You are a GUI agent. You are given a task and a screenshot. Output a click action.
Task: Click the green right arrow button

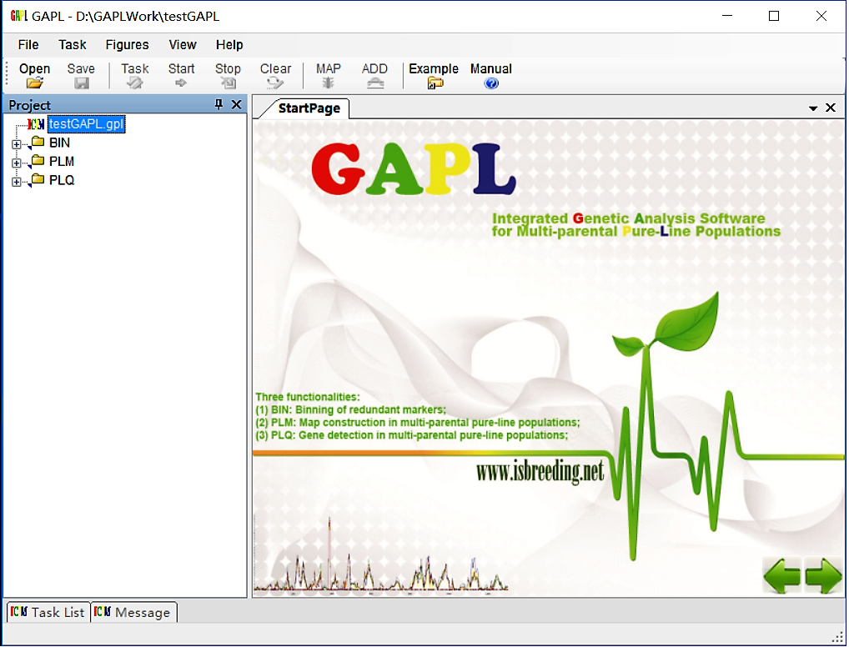click(x=822, y=575)
